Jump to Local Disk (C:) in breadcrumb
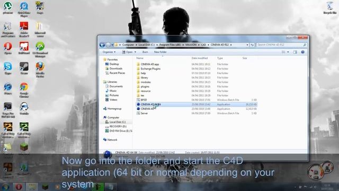The width and height of the screenshot is (339, 191). point(146,45)
